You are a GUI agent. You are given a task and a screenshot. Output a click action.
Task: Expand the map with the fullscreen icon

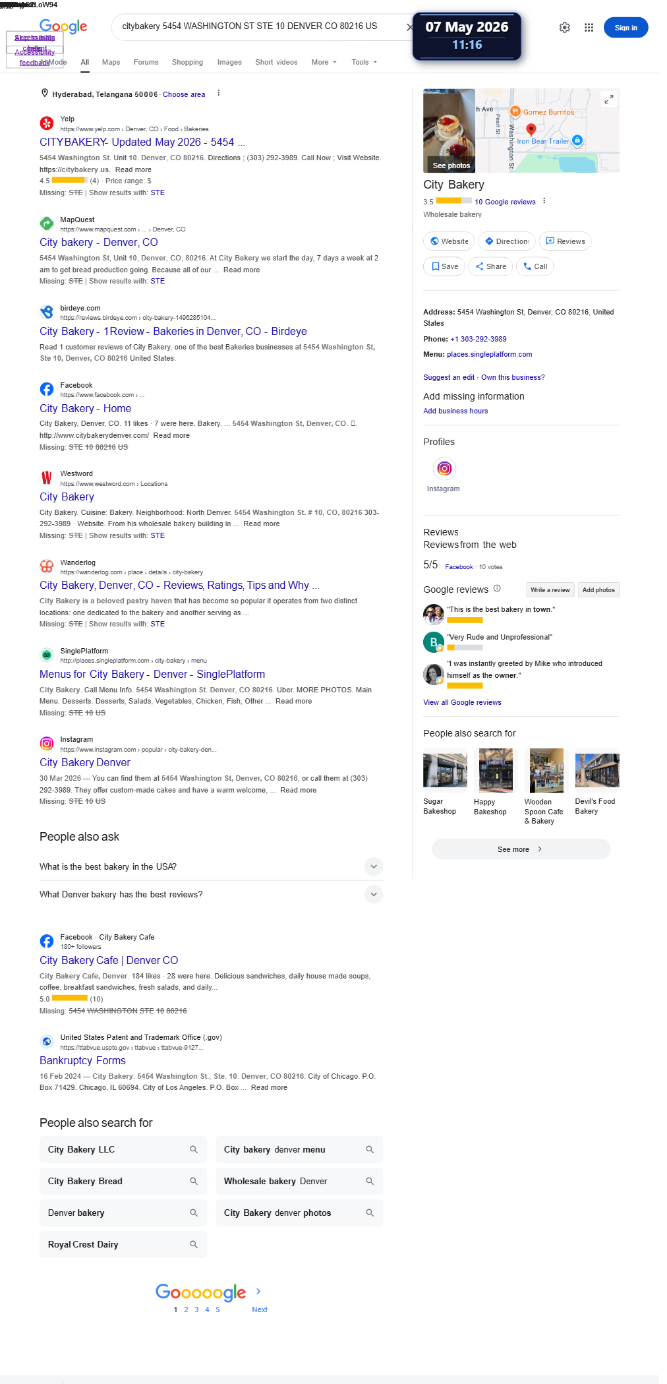[609, 99]
